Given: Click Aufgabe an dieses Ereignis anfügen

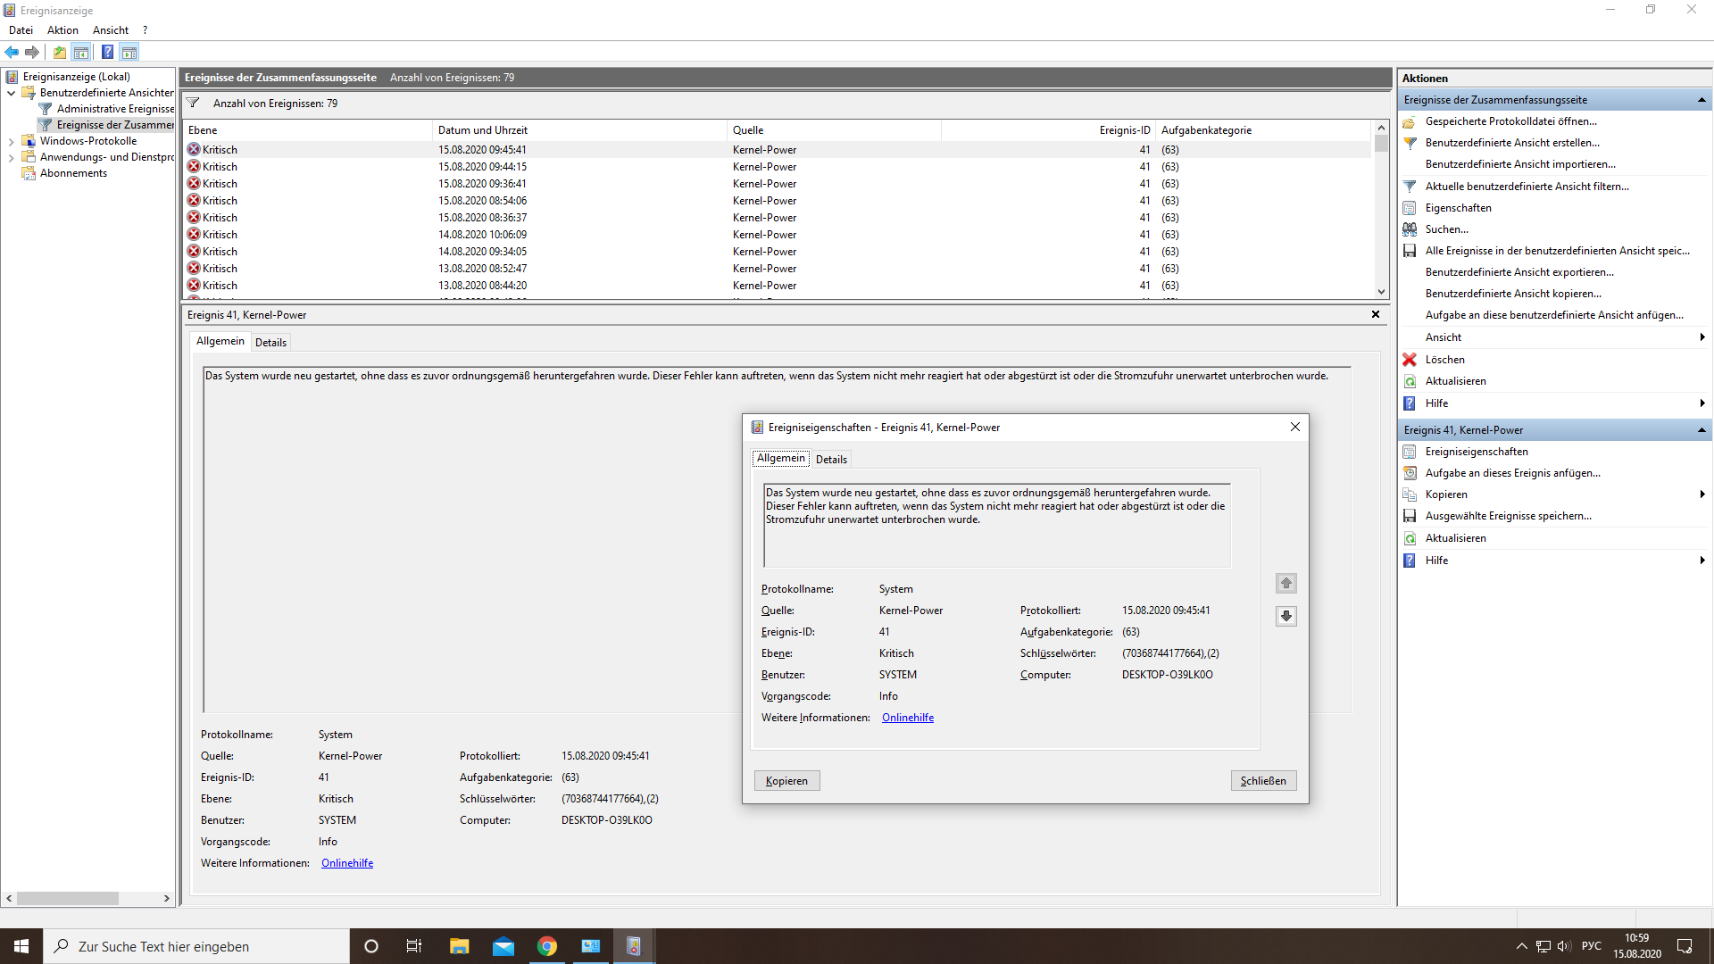Looking at the screenshot, I should point(1513,473).
